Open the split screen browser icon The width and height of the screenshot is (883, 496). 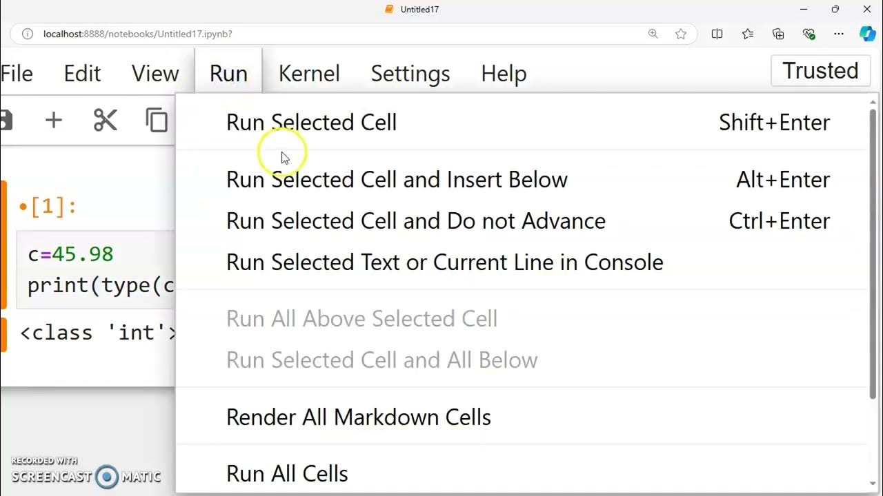point(717,34)
